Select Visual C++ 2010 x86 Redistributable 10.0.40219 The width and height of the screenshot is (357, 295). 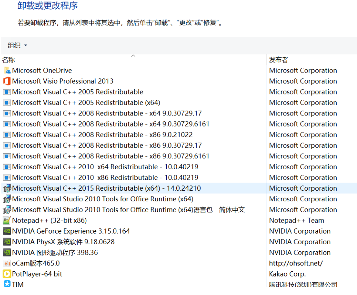[105, 178]
